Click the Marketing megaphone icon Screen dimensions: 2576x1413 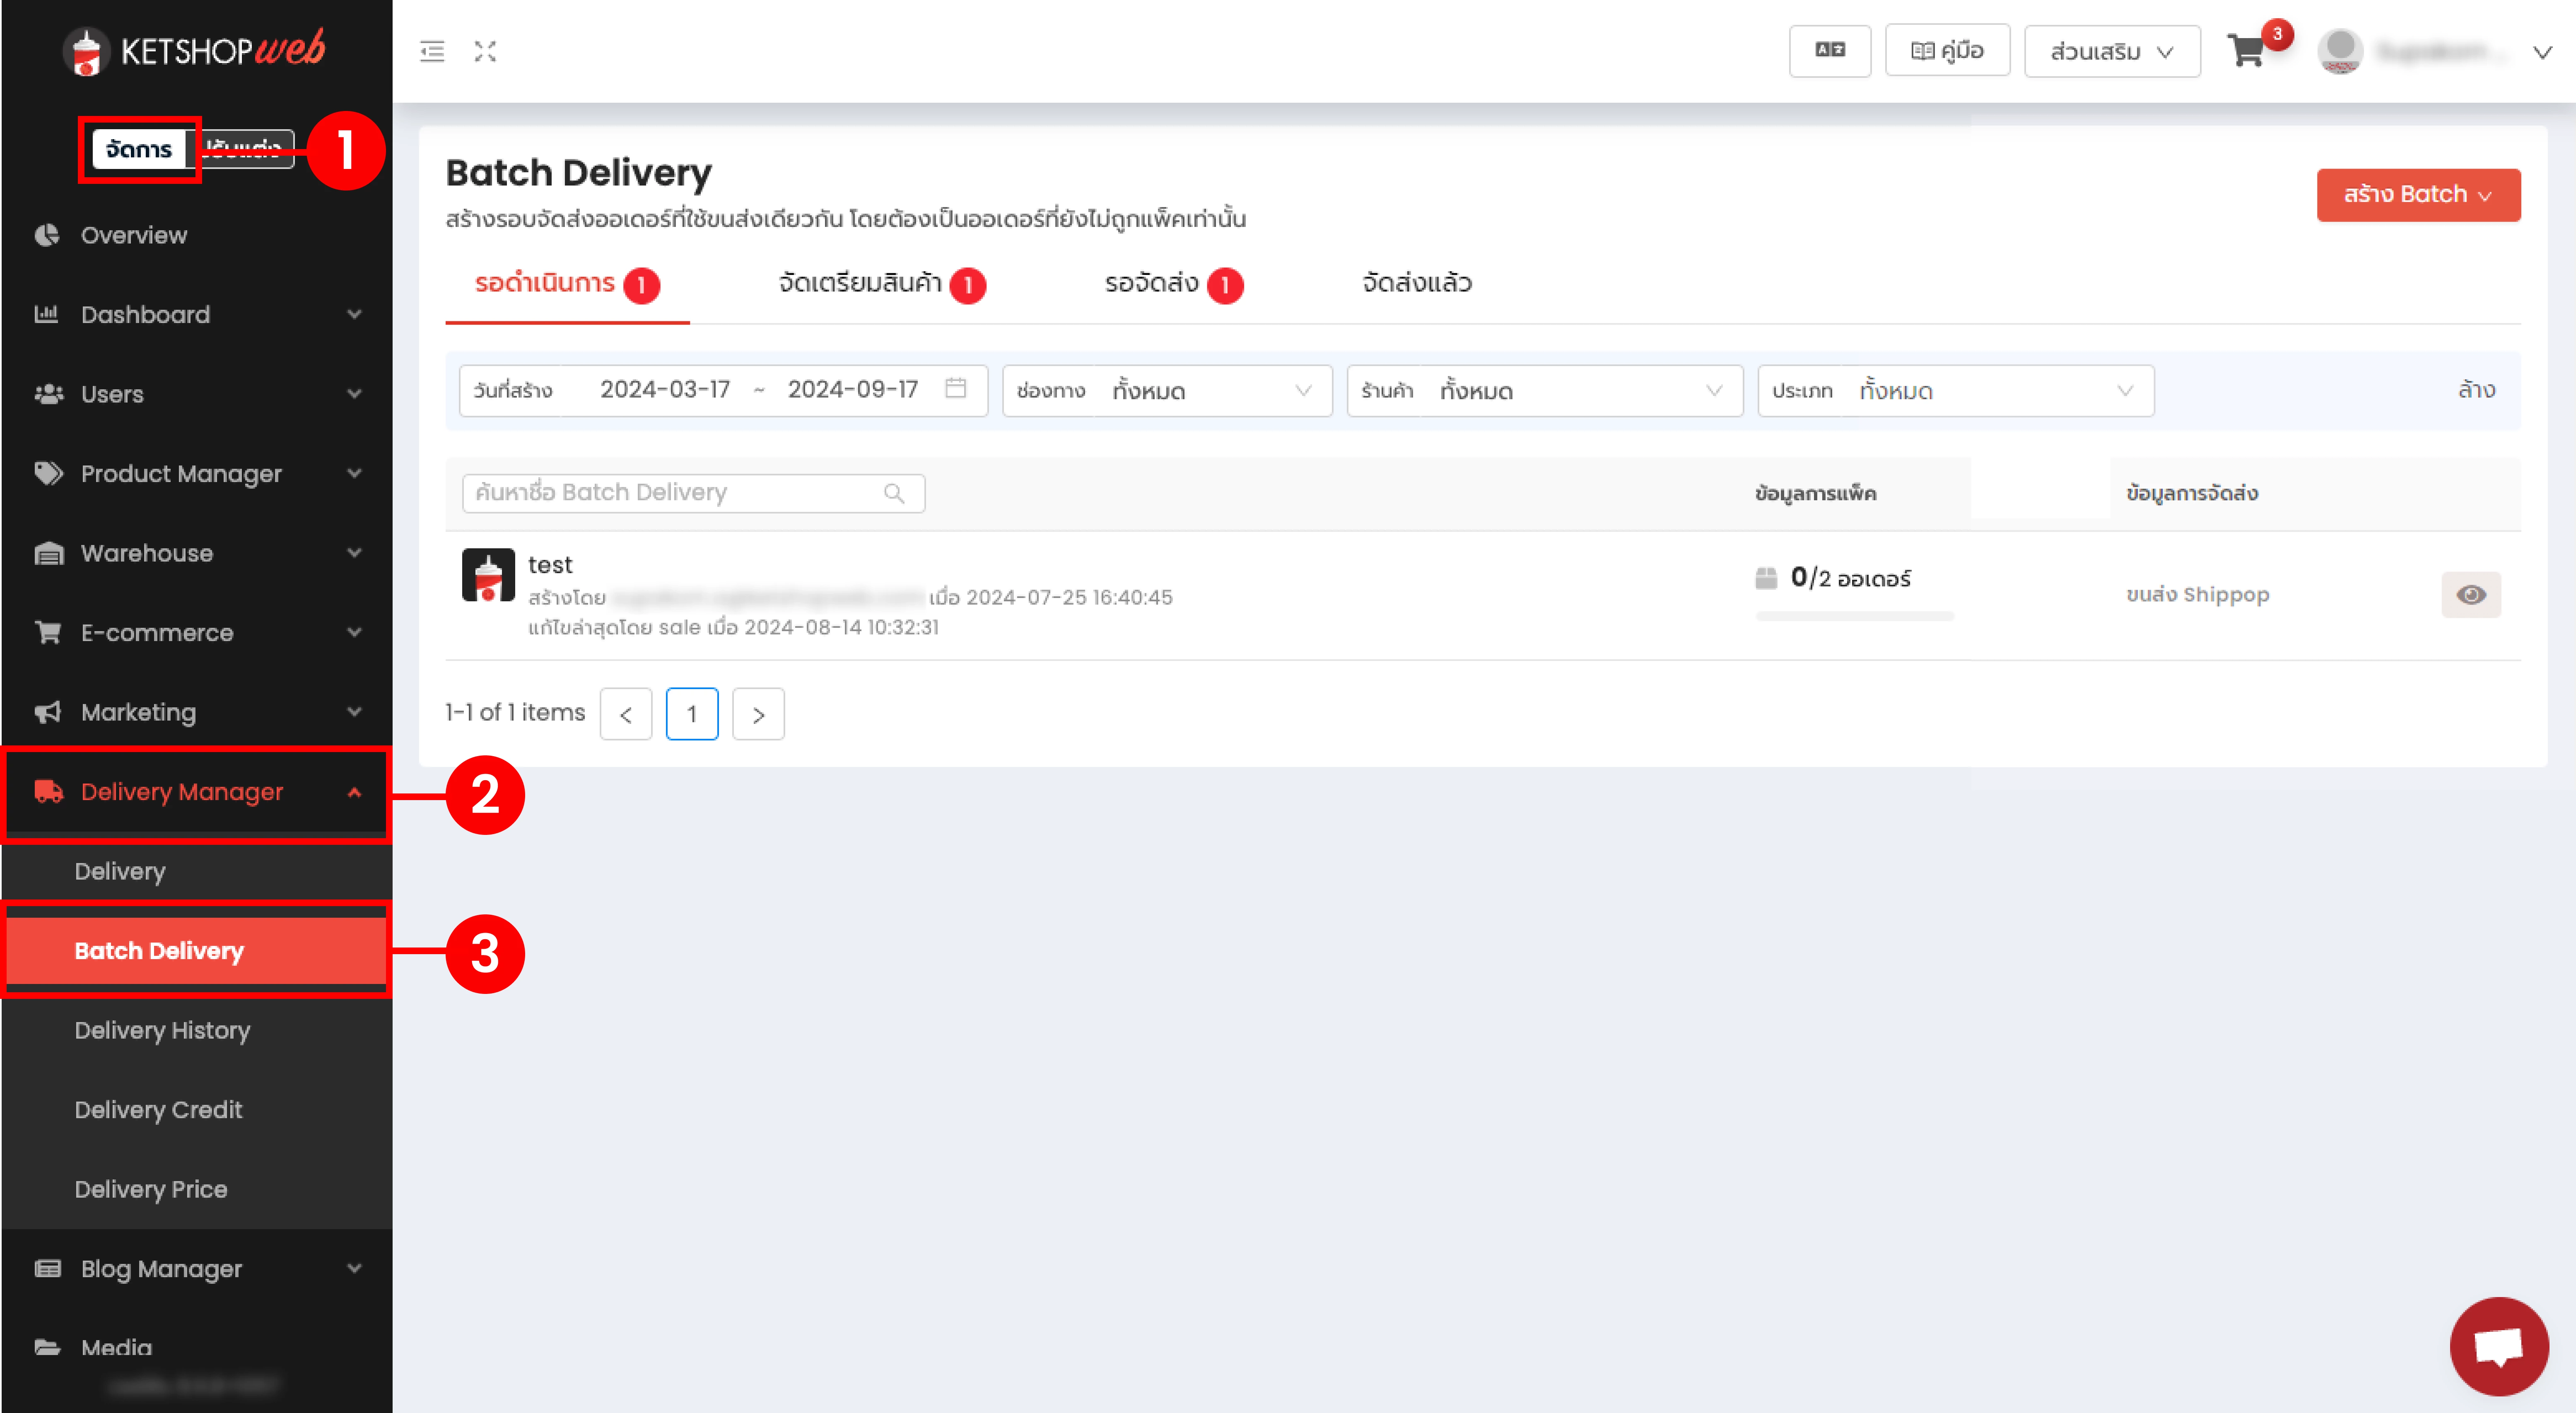click(x=48, y=712)
